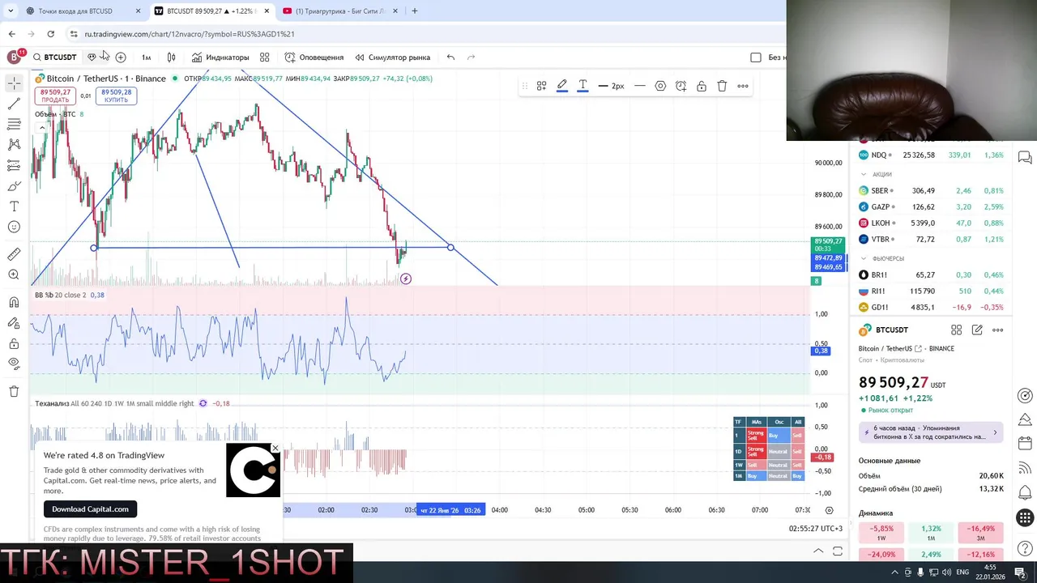Image resolution: width=1037 pixels, height=583 pixels.
Task: Open the Bitcoin news headline link
Action: 932,432
